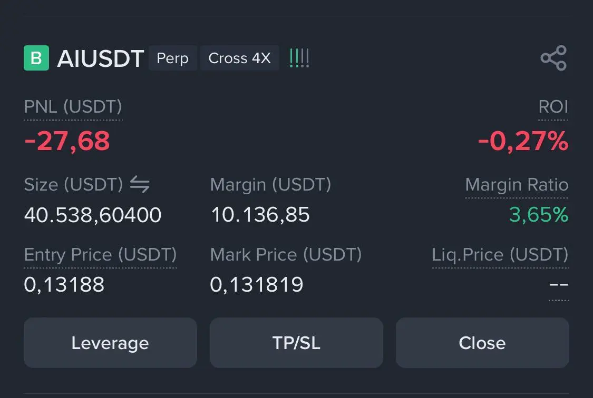The height and width of the screenshot is (398, 593).
Task: Tap the margin value 10.136,85
Action: [x=260, y=215]
